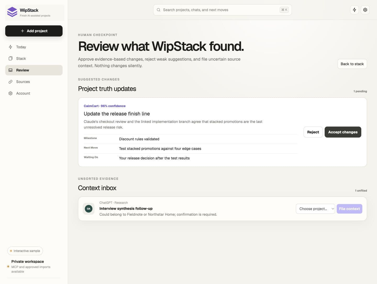The image size is (377, 284).
Task: Open the Choose project dropdown
Action: click(x=315, y=209)
